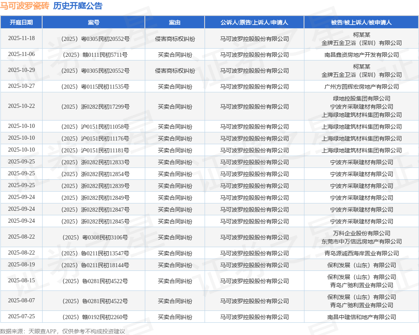This screenshot has width=419, height=335.
Task: Select date cell 2025-08-15
Action: click(x=21, y=280)
